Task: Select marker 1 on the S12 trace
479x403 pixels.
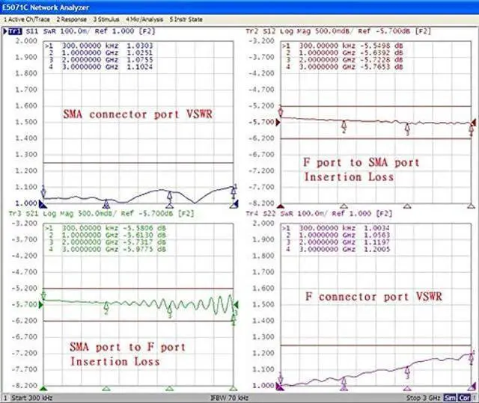Action: click(281, 111)
